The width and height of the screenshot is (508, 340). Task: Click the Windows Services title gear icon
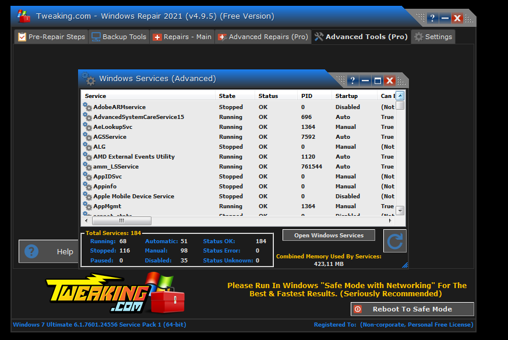coord(89,79)
